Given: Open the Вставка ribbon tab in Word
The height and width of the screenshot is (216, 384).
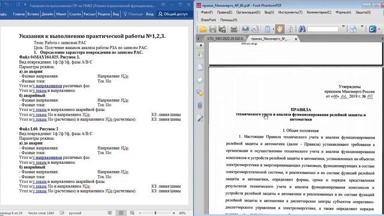Looking at the screenshot, I should [33, 14].
